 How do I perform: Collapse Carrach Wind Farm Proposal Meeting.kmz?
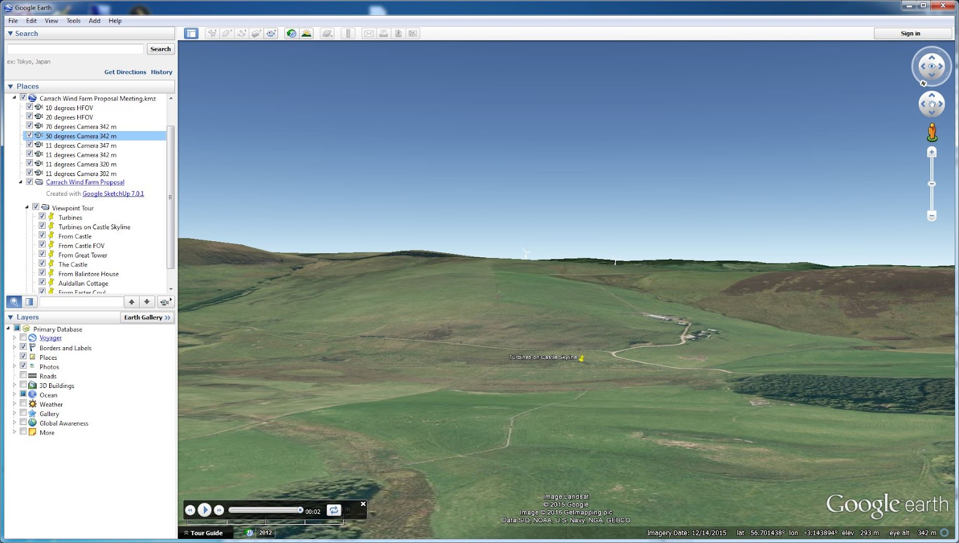[x=14, y=98]
